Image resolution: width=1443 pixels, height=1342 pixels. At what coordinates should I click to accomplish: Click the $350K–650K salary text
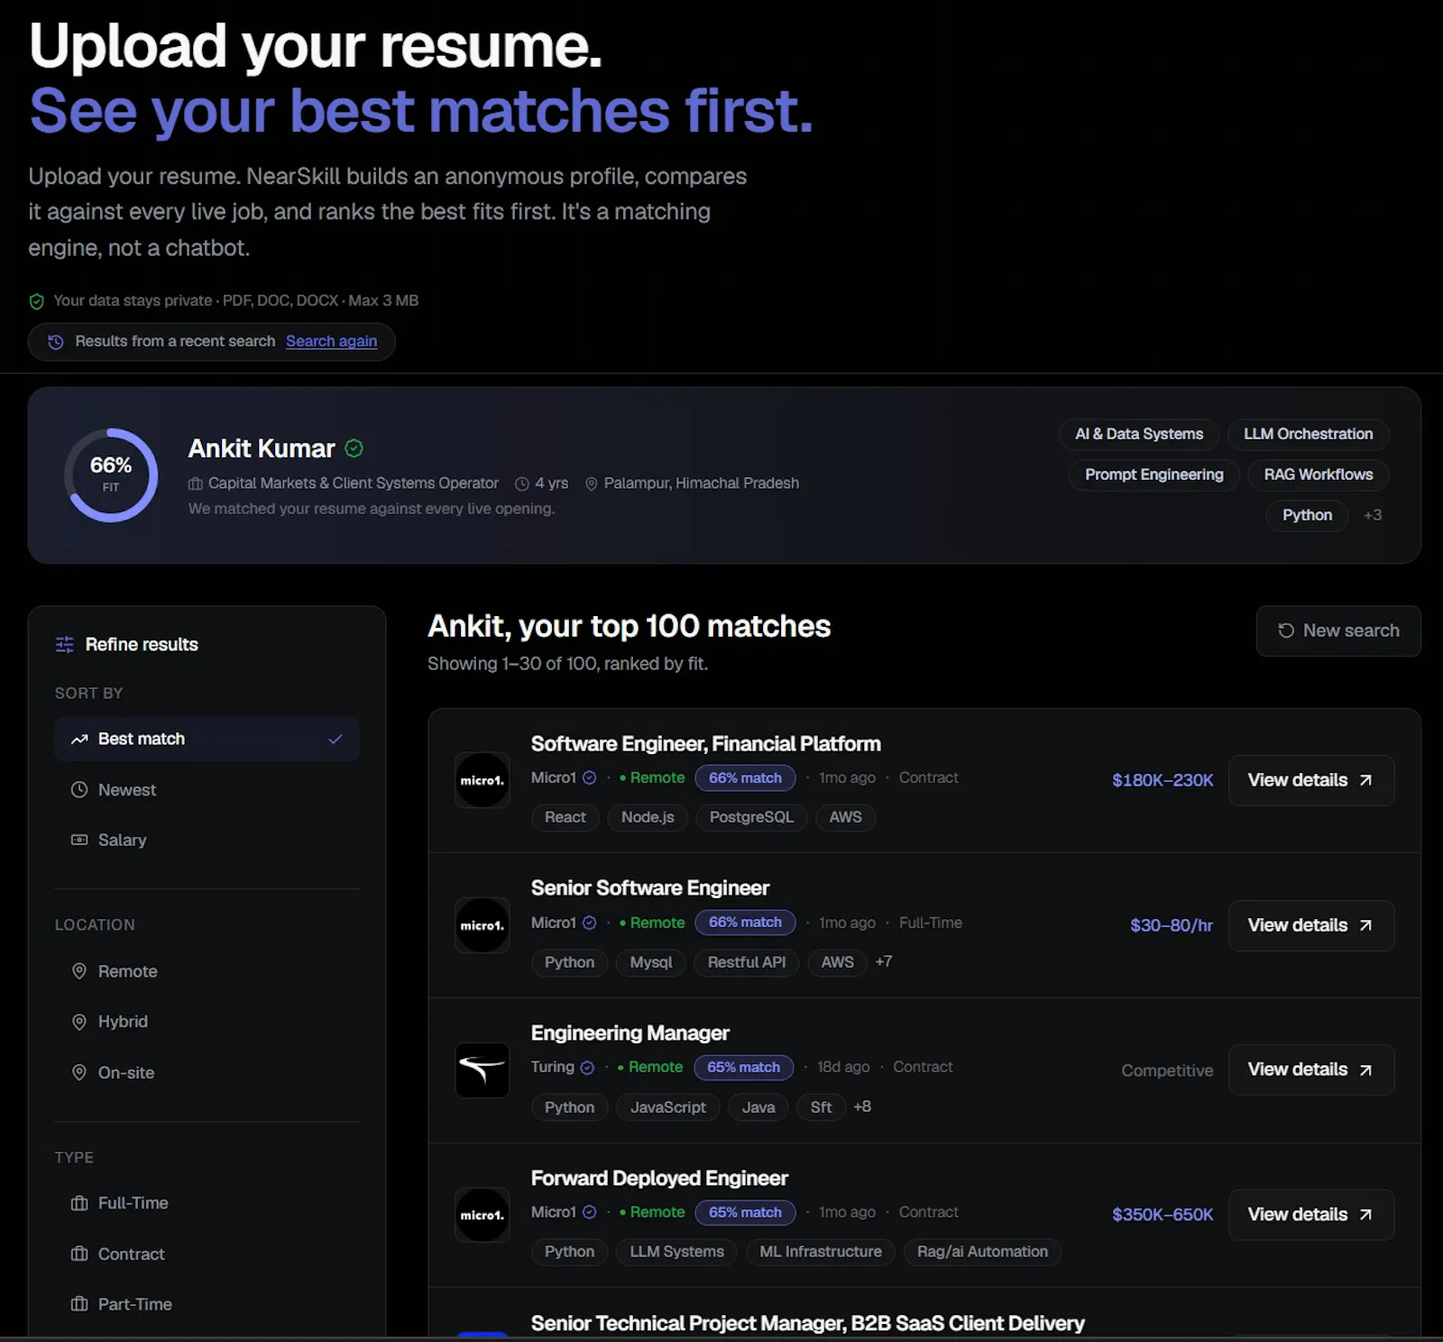point(1163,1215)
